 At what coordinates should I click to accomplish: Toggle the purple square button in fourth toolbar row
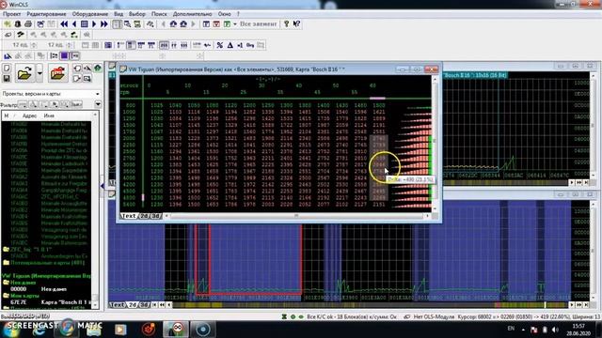[64, 56]
